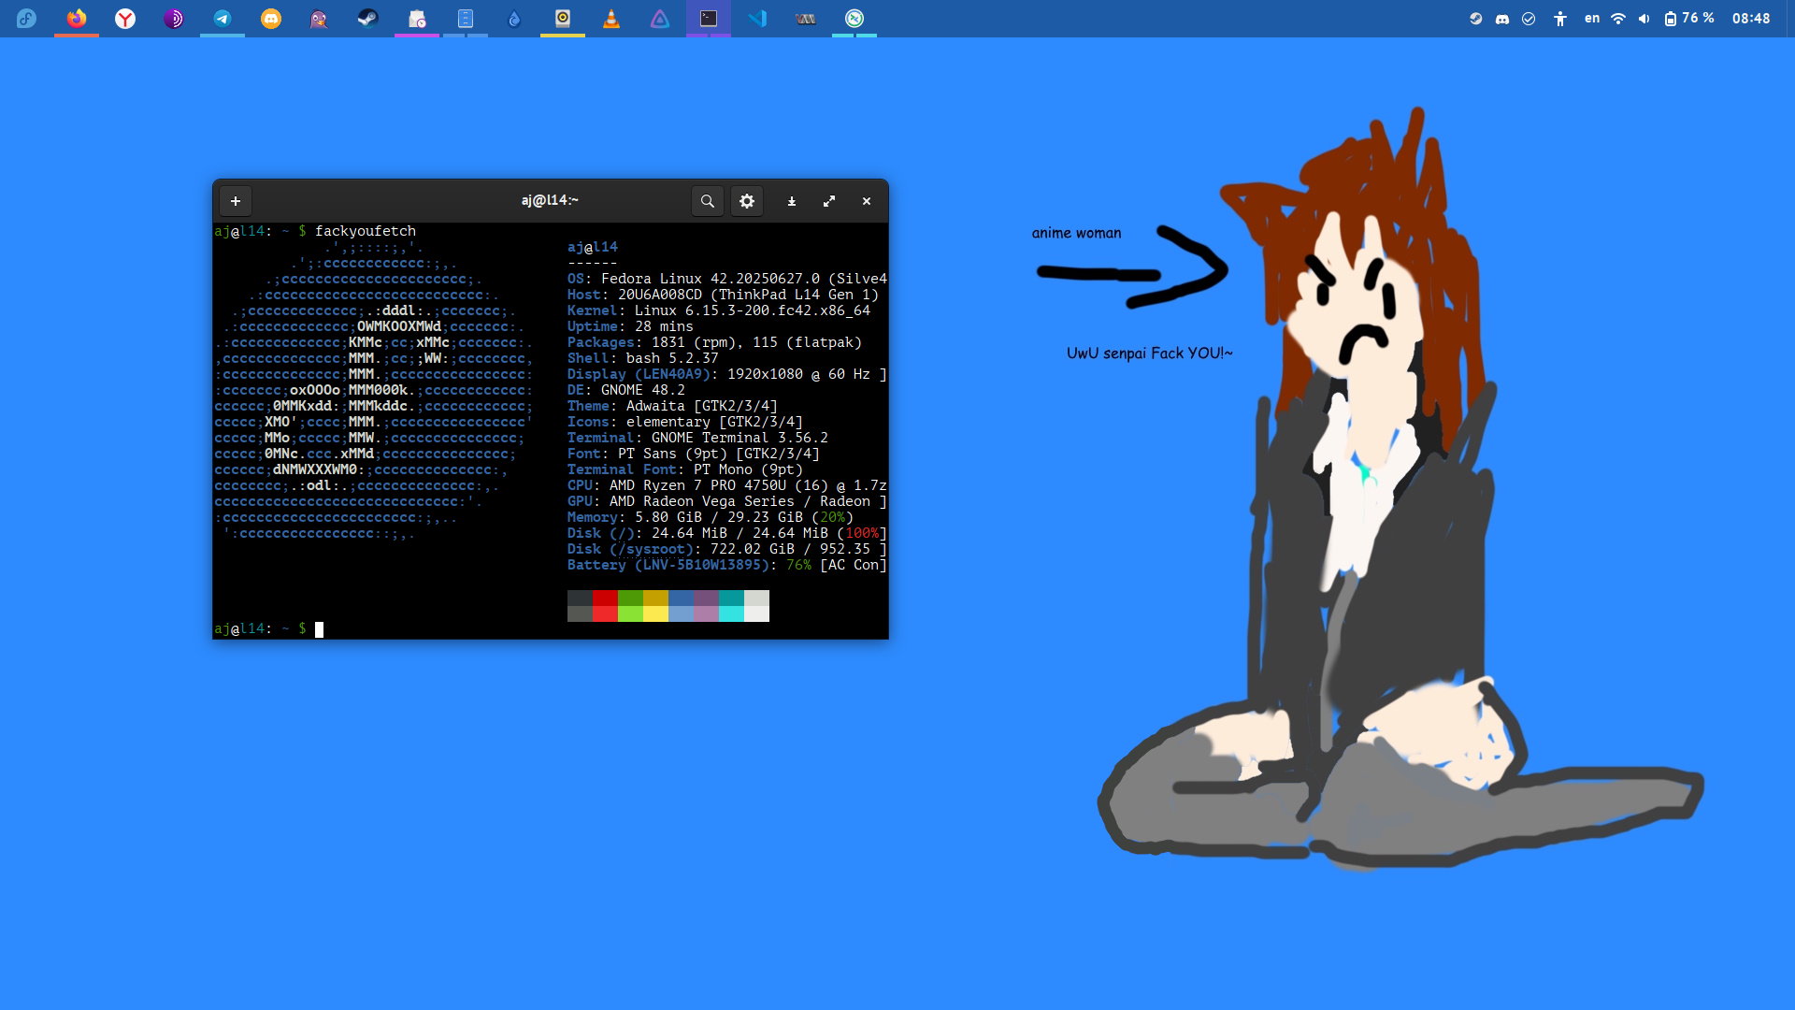The height and width of the screenshot is (1010, 1795).
Task: Switch the 'en' keyboard layout indicator
Action: click(1592, 18)
